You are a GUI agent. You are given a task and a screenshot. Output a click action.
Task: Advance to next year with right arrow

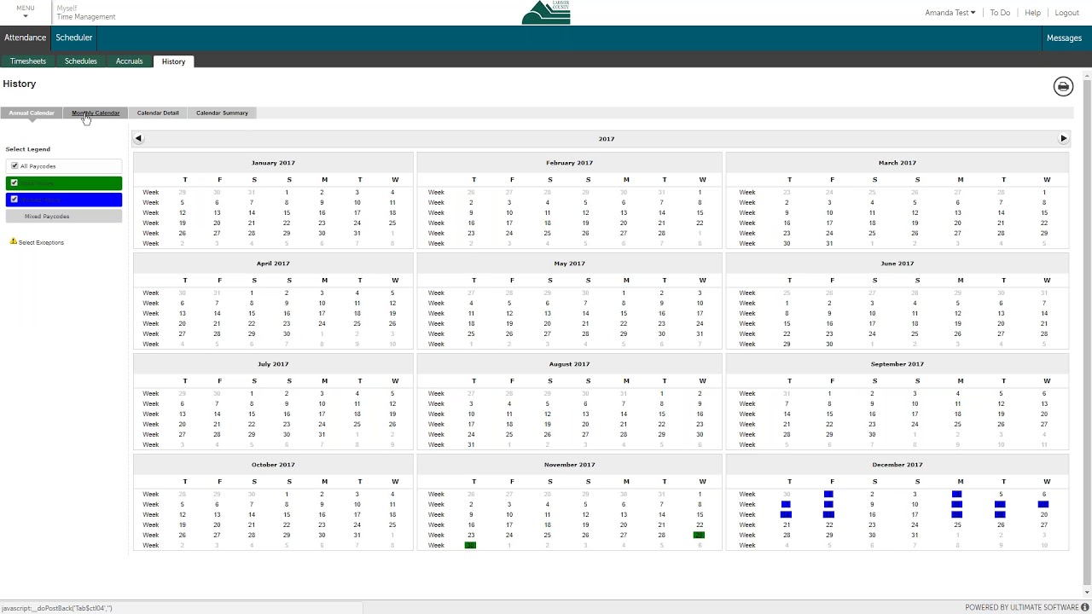click(1063, 138)
